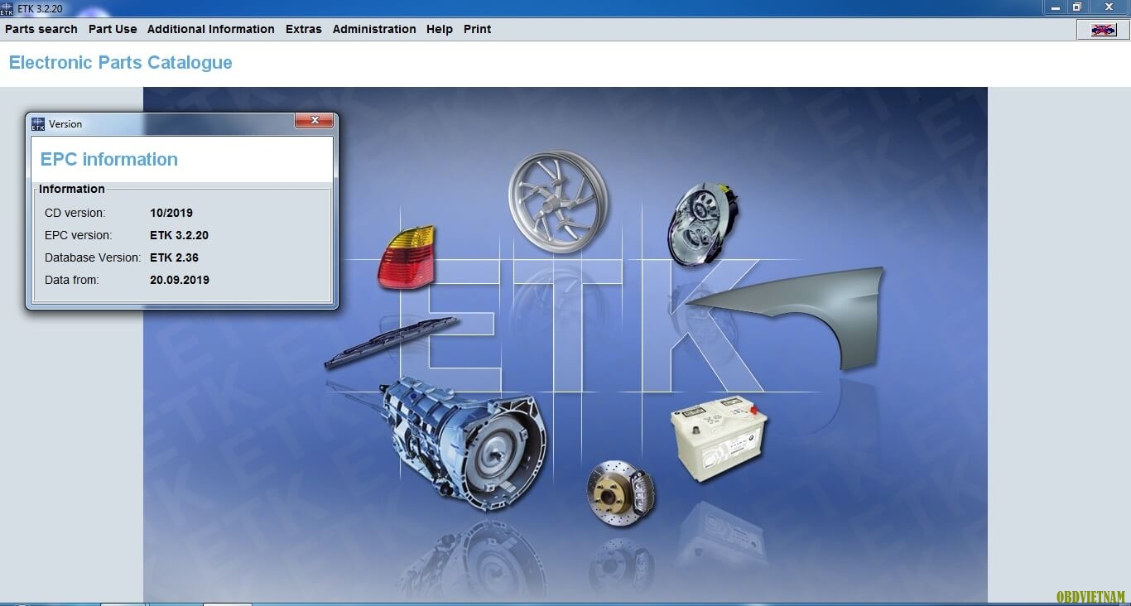Click the brake disc image
The height and width of the screenshot is (606, 1131).
click(x=621, y=493)
